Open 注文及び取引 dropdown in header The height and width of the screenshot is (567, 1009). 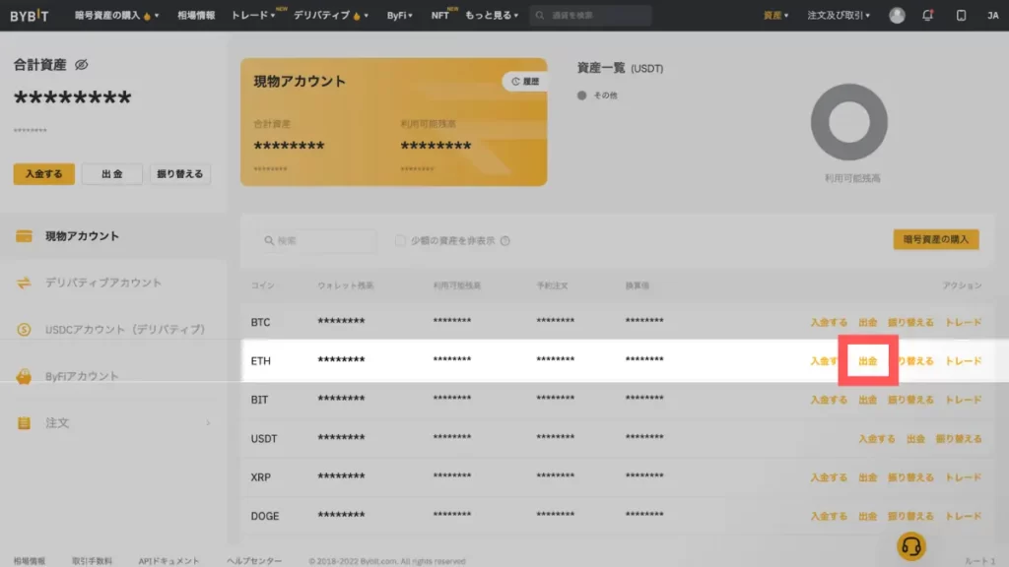(839, 16)
